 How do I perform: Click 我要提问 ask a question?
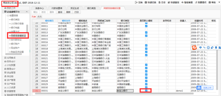(x=201, y=2)
